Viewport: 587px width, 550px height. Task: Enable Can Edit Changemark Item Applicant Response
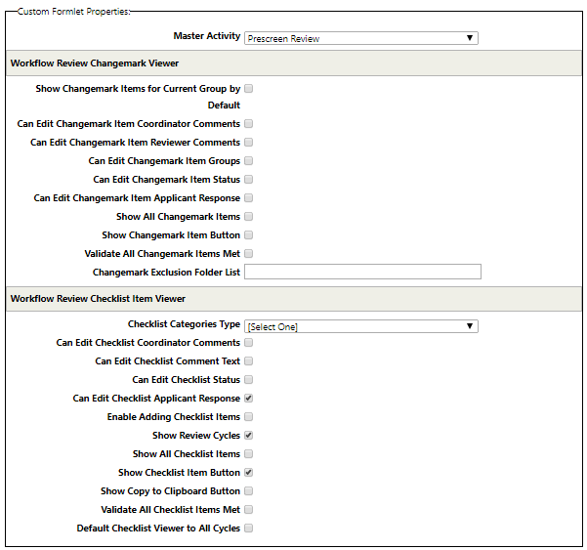(x=249, y=197)
